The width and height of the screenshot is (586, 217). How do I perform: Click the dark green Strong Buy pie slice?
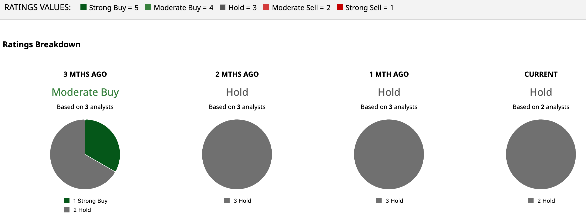pyautogui.click(x=102, y=142)
